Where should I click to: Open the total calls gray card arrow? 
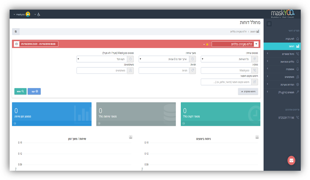[99, 123]
